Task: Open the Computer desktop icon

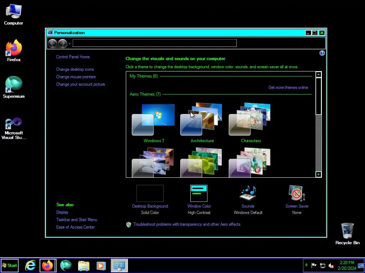Action: (14, 15)
